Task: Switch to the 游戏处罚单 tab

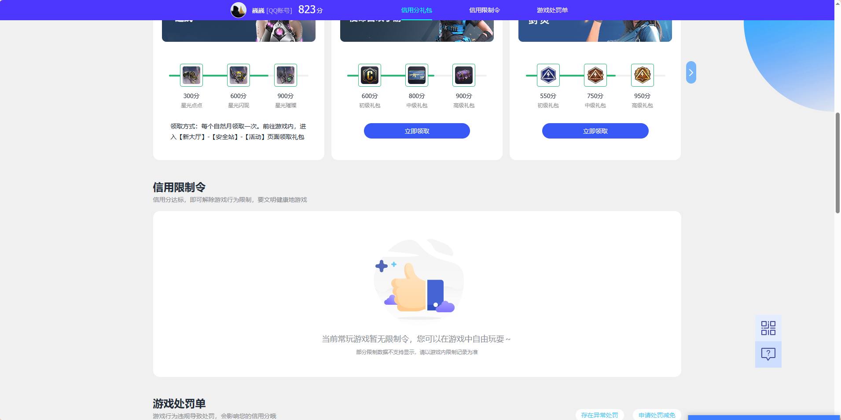Action: pyautogui.click(x=552, y=10)
